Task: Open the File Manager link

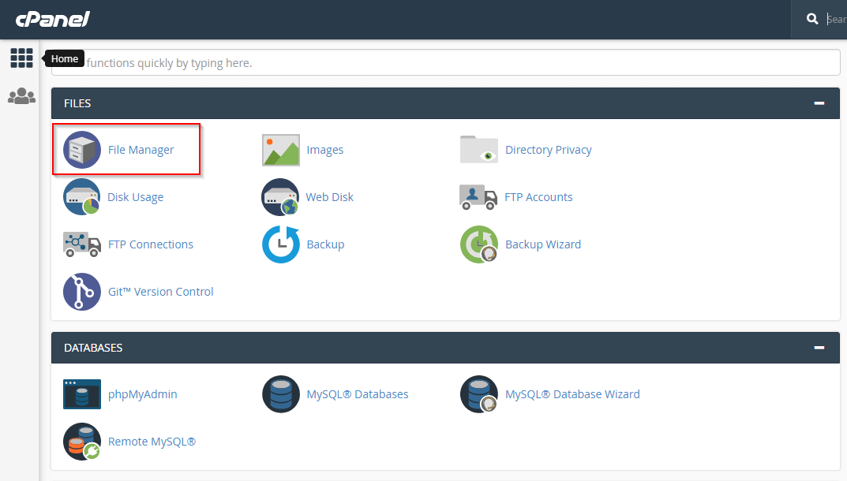Action: pos(141,150)
